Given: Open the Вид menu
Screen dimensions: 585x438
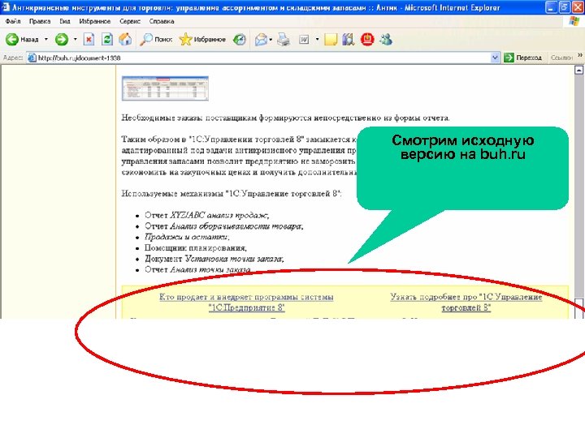Looking at the screenshot, I should pyautogui.click(x=65, y=21).
